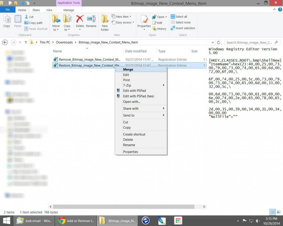Click Invert selection in the ribbon
The image size is (283, 226).
(183, 28)
